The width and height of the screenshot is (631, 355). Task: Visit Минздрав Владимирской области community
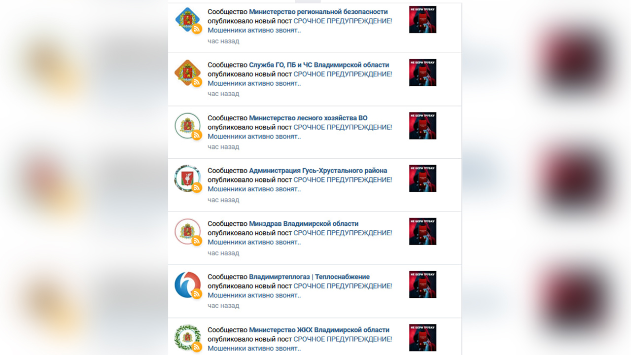304,224
